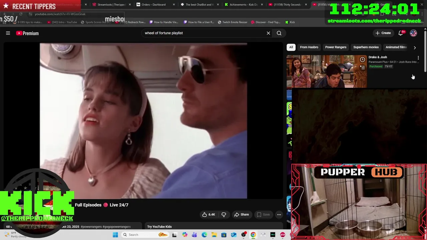Open the Drake & Josh video options menu
This screenshot has width=427, height=240.
coord(418,58)
